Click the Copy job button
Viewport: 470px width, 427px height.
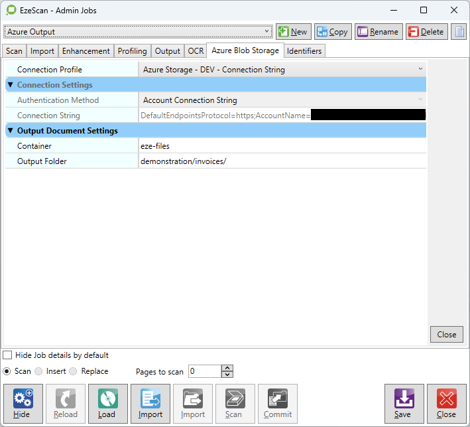coord(331,31)
